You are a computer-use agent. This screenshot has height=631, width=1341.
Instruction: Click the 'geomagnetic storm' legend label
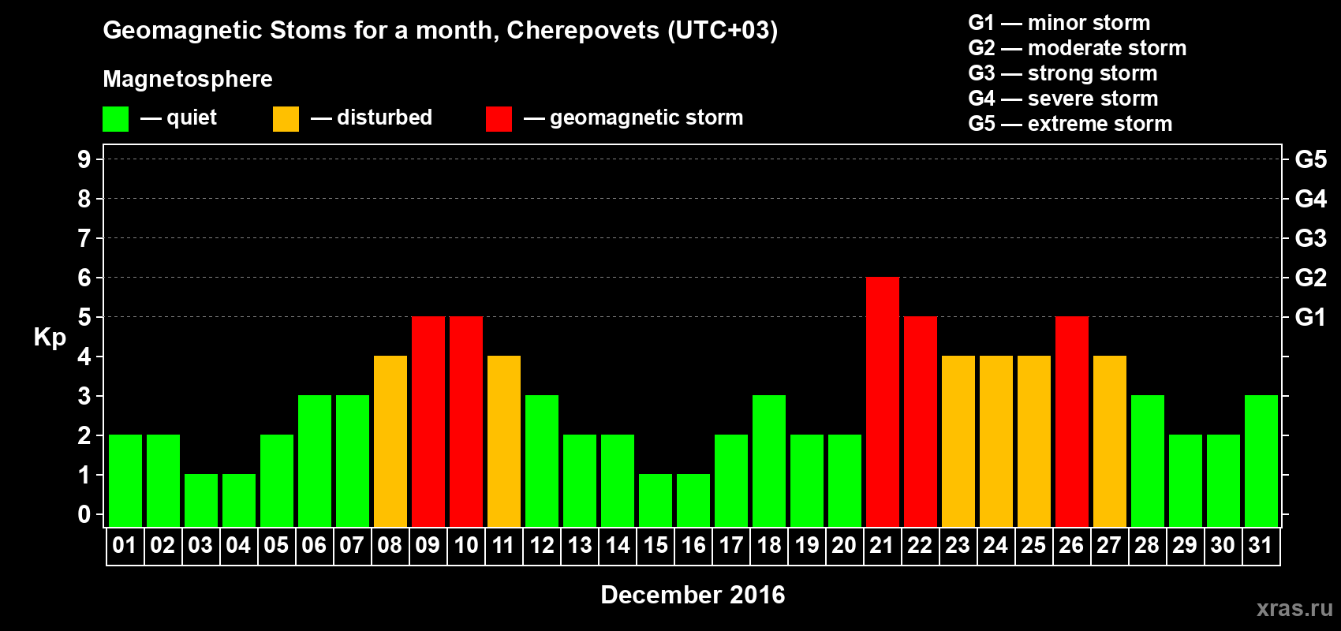click(x=646, y=118)
